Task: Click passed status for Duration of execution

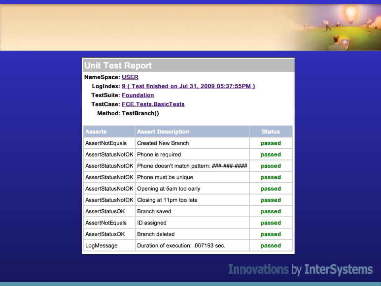Action: pos(271,245)
